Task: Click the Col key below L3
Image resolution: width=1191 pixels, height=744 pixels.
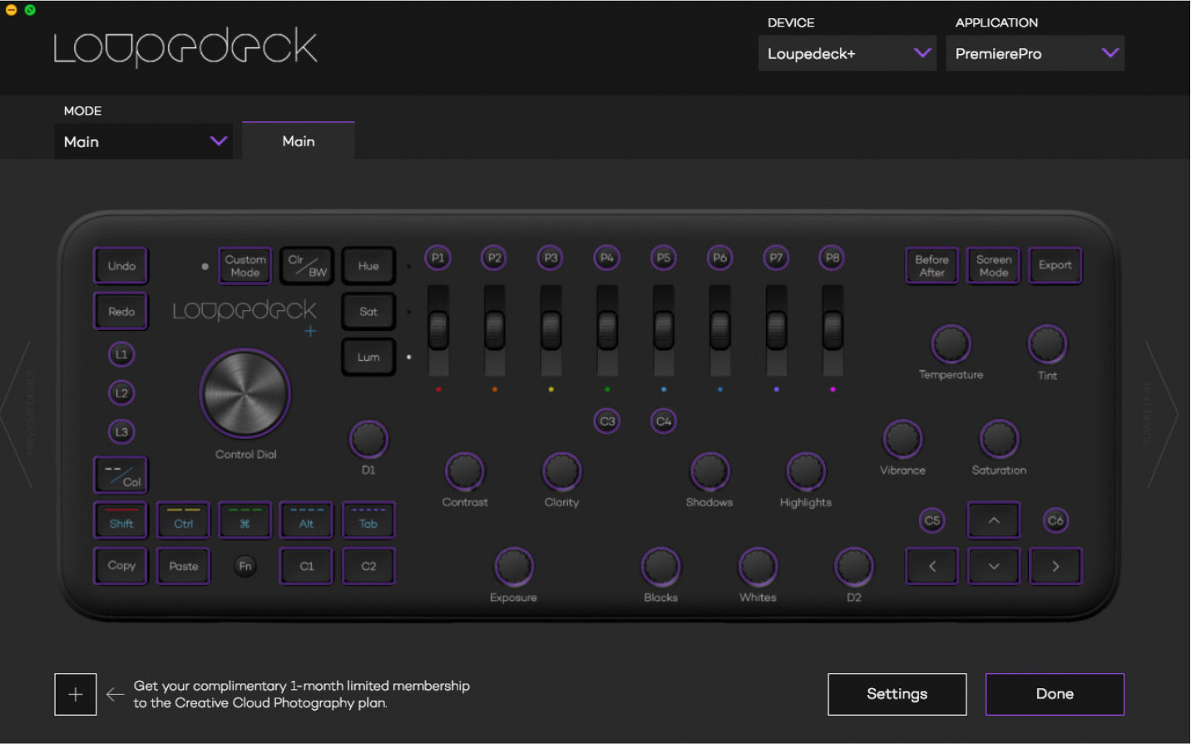Action: tap(121, 475)
